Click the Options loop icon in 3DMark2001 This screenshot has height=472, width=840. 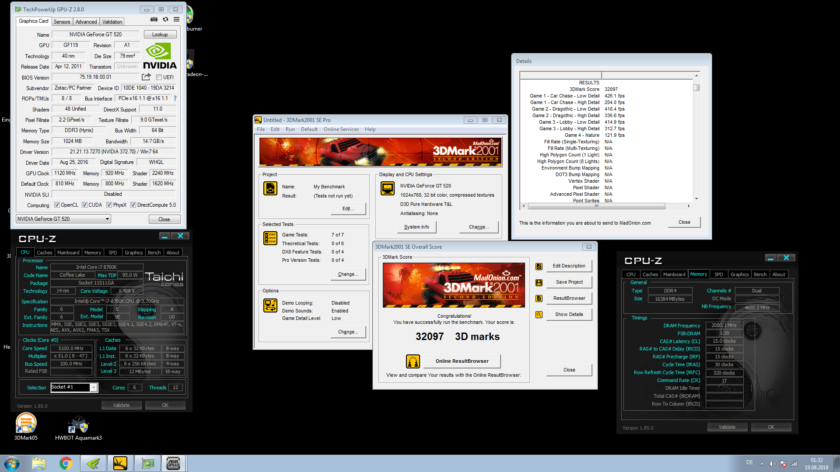tap(270, 305)
